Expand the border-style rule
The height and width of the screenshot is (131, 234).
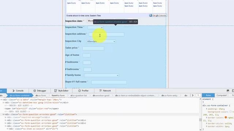tap(207, 123)
